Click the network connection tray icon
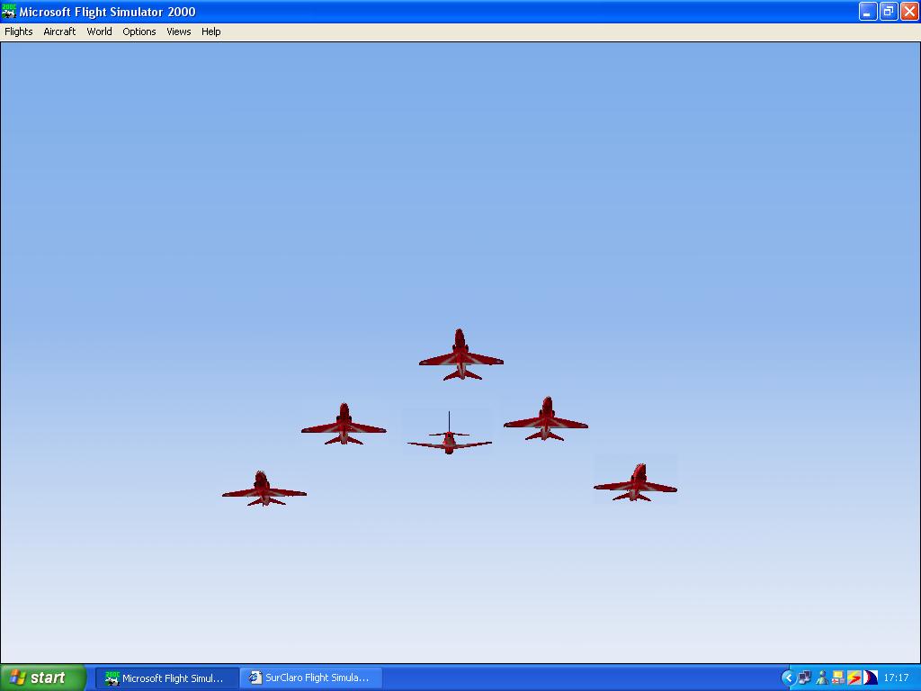Screen dimensions: 921x691 805,678
